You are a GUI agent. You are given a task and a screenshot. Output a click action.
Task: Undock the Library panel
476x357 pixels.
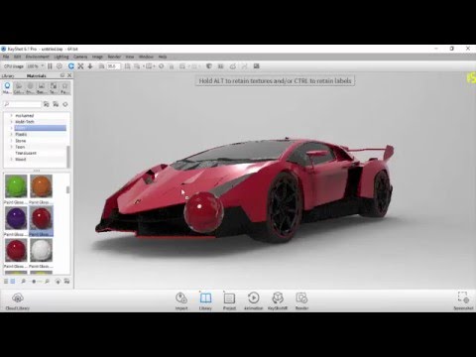(x=62, y=75)
